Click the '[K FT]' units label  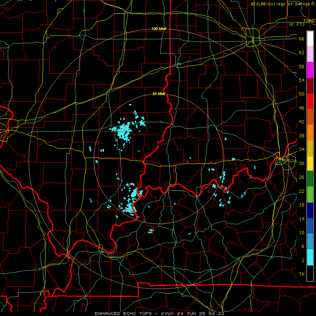pyautogui.click(x=297, y=24)
